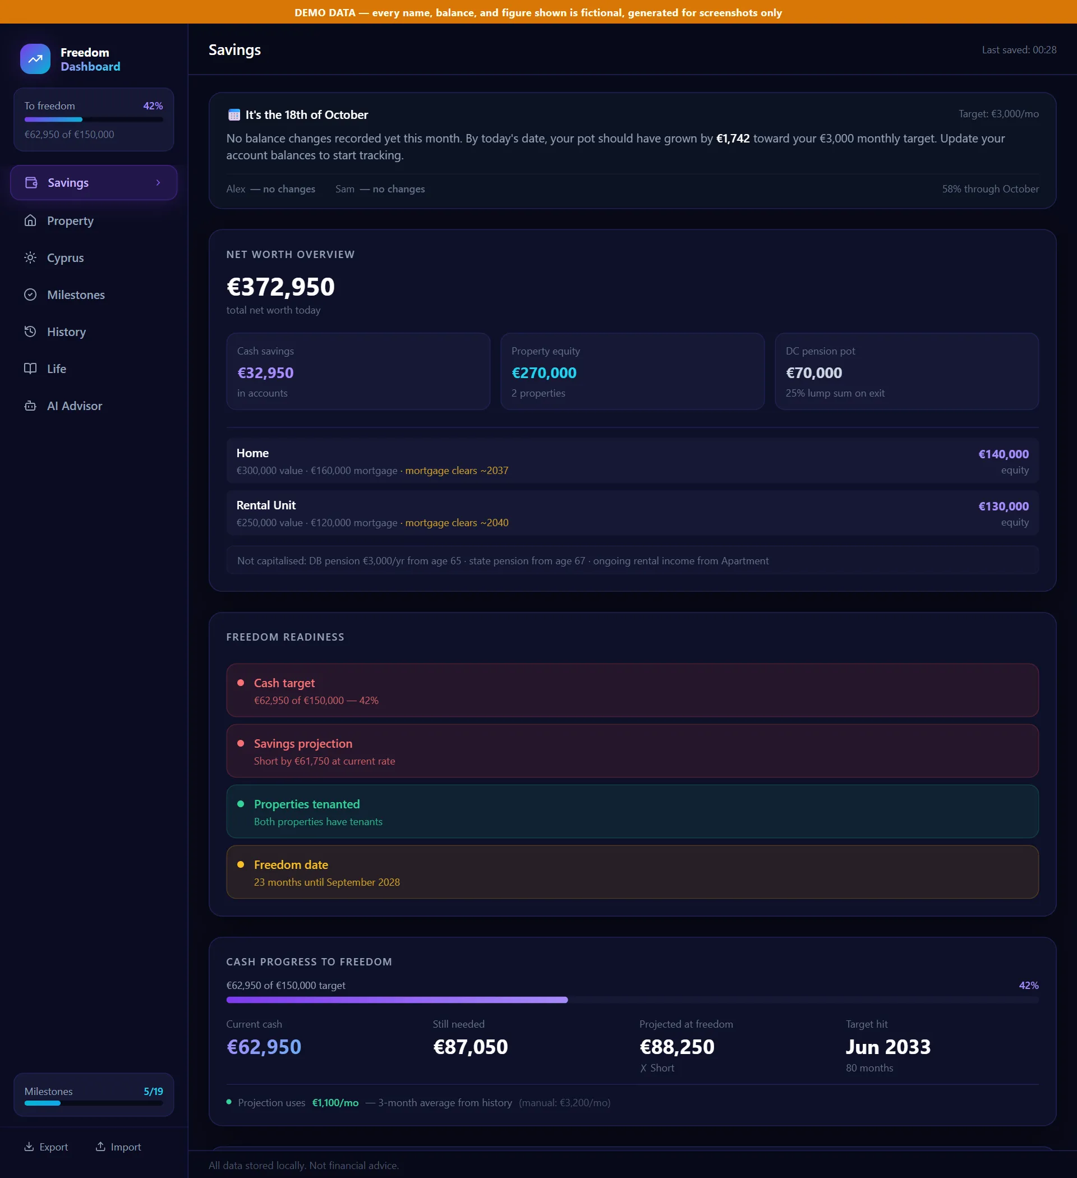The image size is (1077, 1178).
Task: Click the Cyprus sun icon
Action: pyautogui.click(x=30, y=257)
